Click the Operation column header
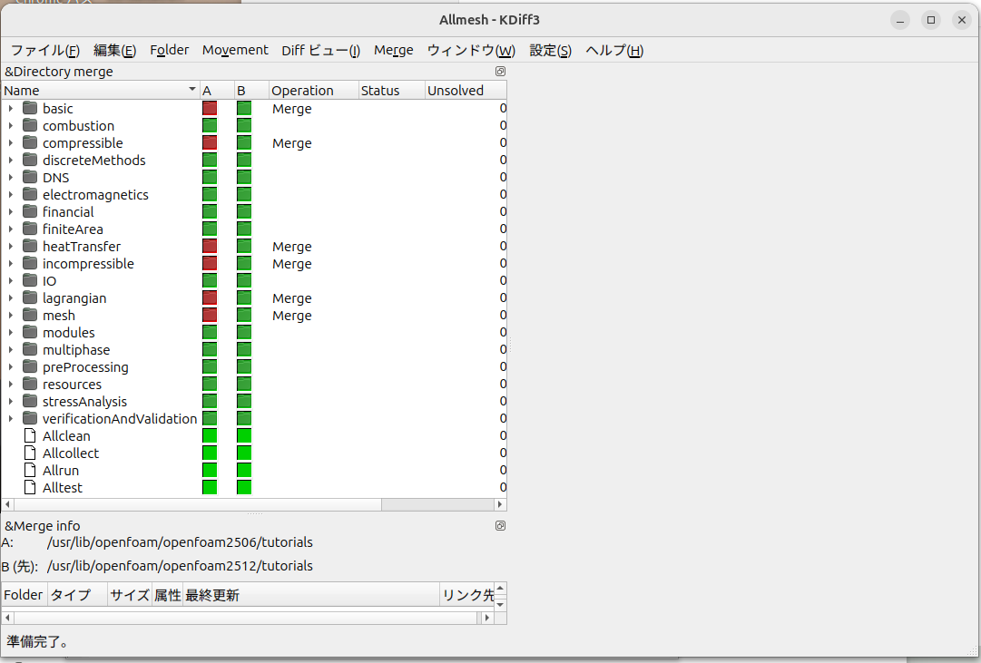 pyautogui.click(x=303, y=91)
